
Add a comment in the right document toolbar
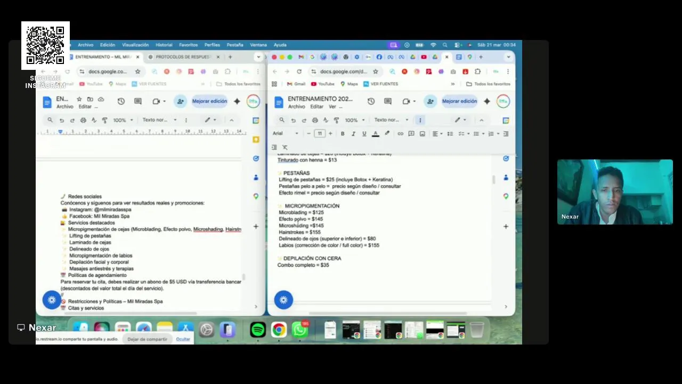411,134
